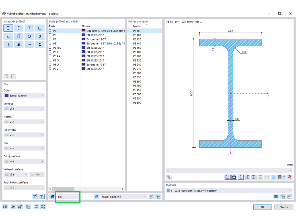Toggle principal axes display icon
This screenshot has width=296, height=222.
click(241, 177)
